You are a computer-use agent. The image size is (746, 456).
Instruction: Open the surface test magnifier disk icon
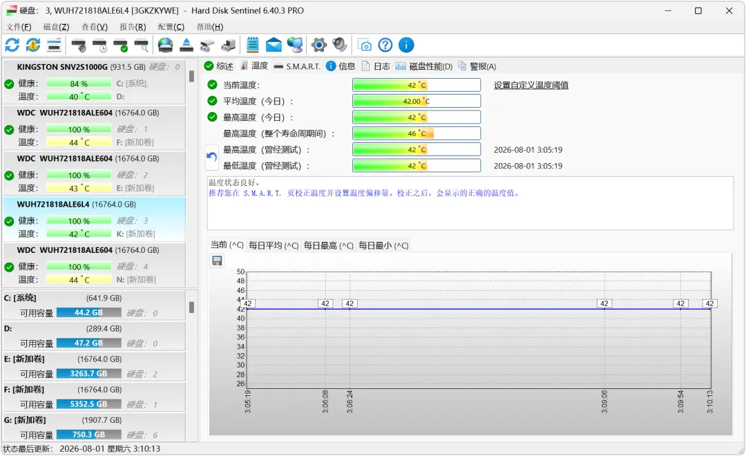point(142,45)
